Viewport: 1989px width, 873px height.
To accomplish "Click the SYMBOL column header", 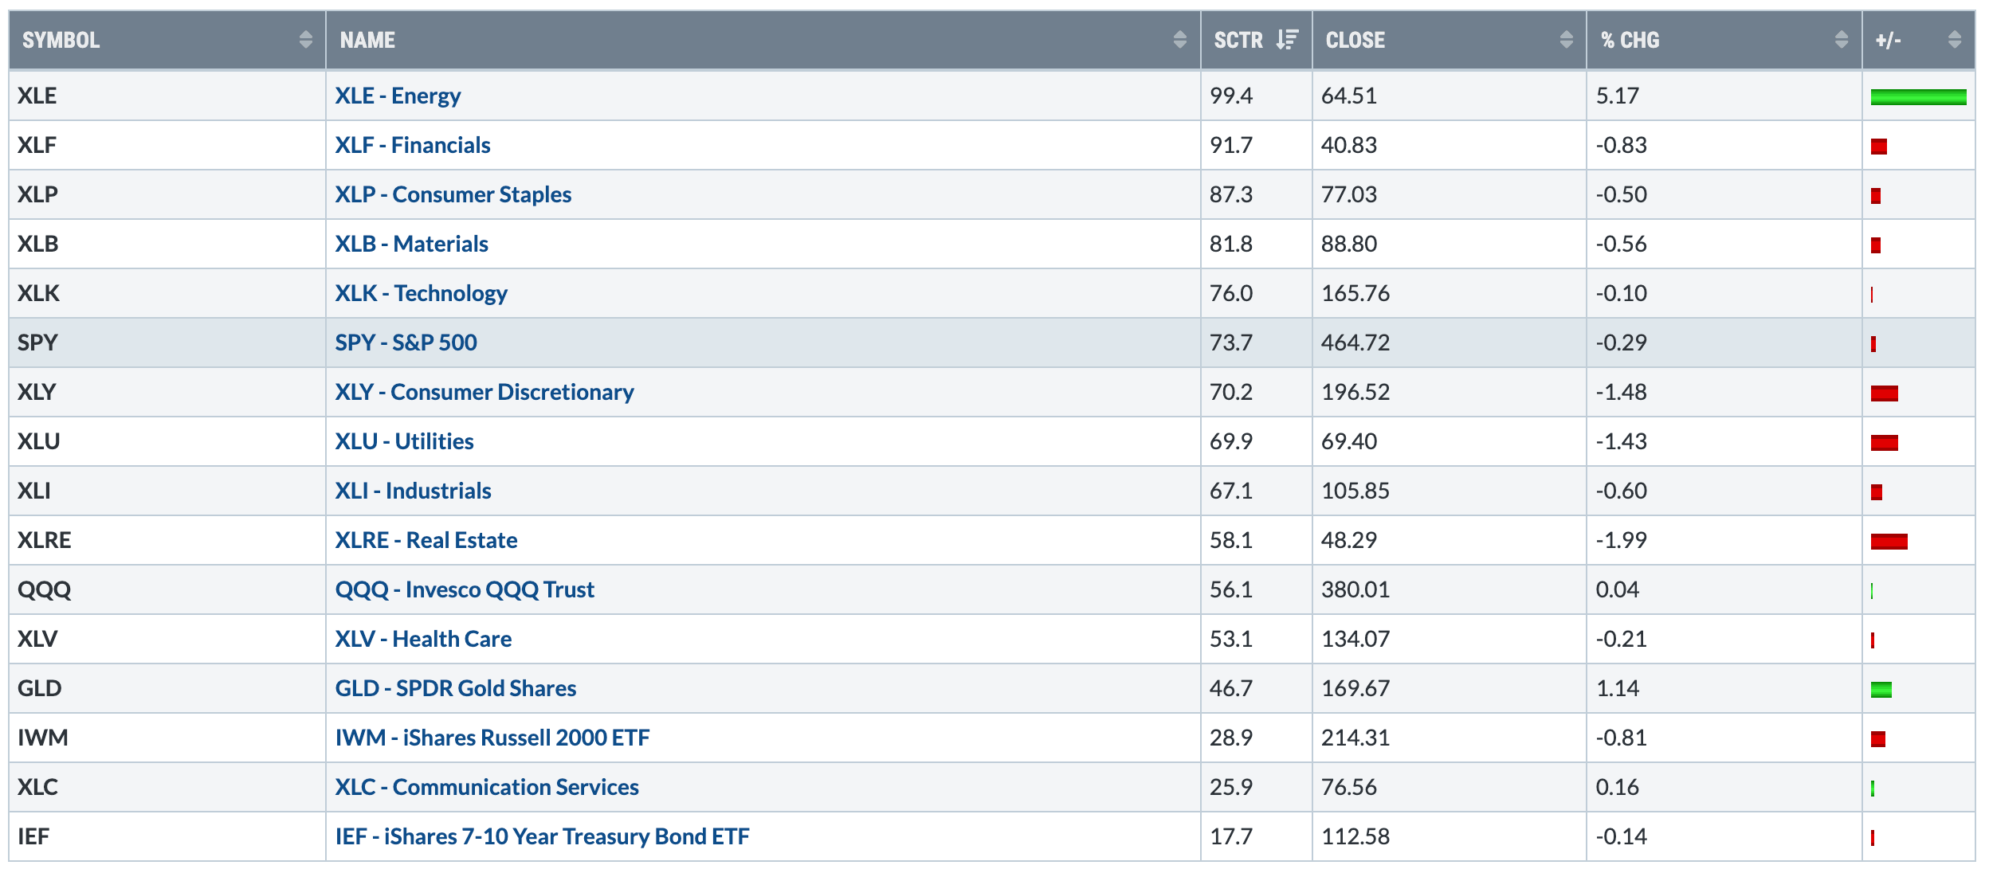I will pos(61,40).
